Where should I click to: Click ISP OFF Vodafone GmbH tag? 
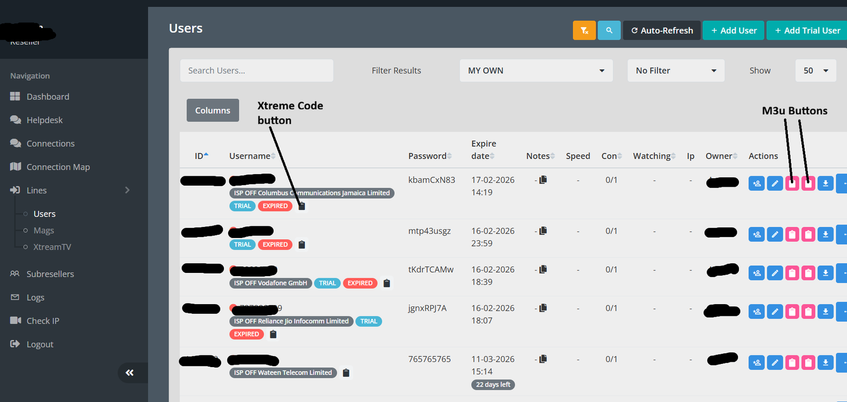pyautogui.click(x=271, y=283)
